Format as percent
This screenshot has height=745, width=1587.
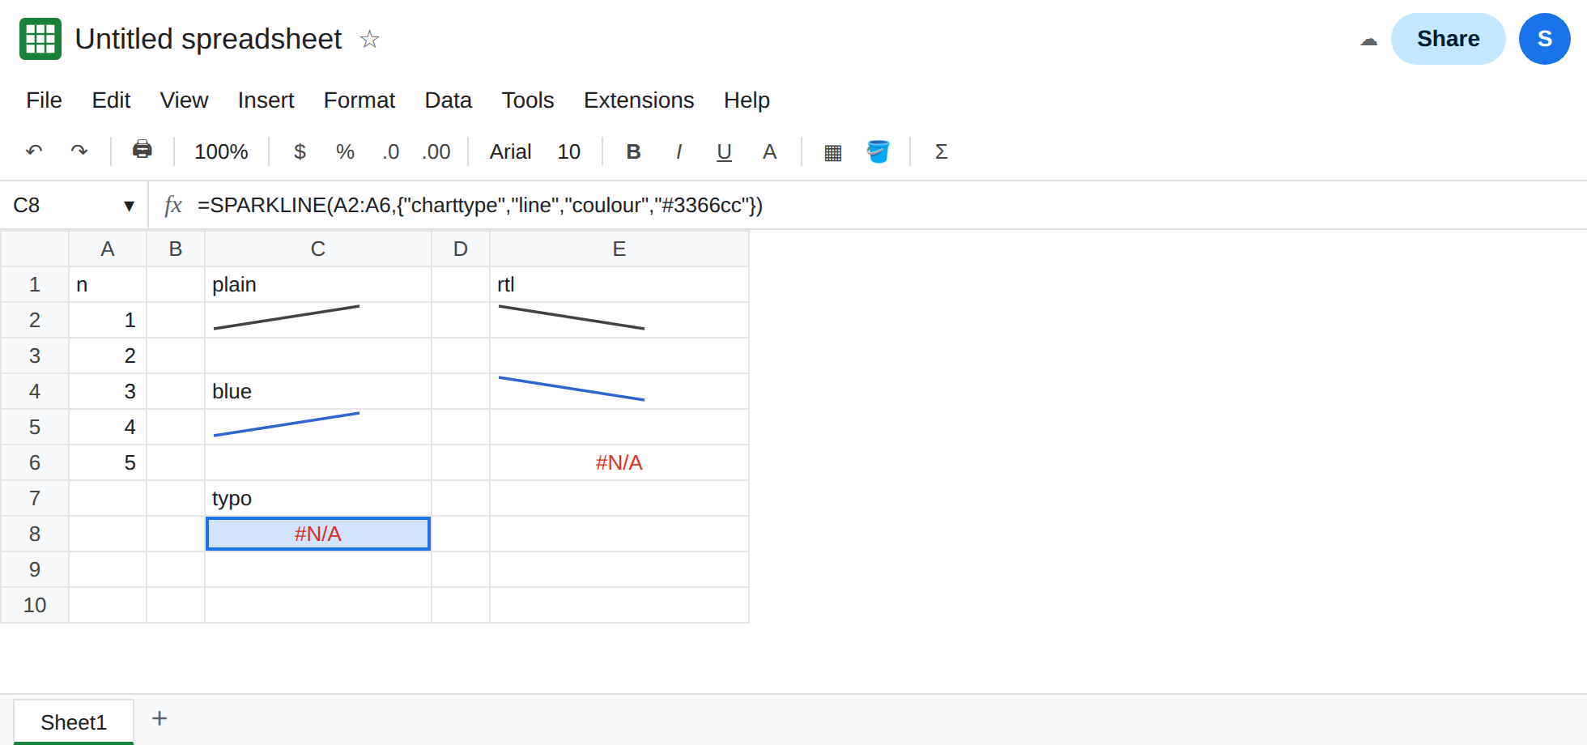coord(345,151)
